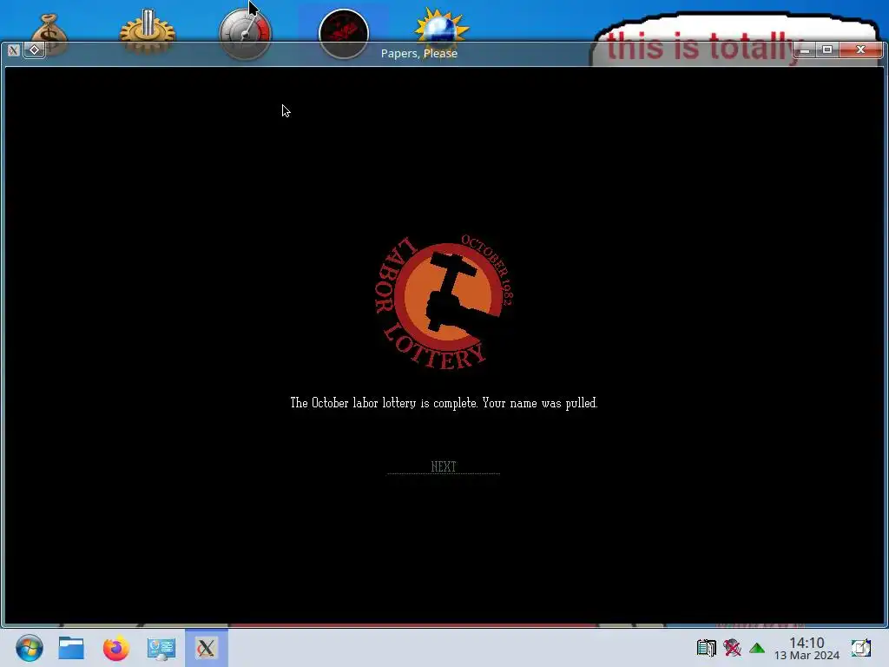Close the Papers, Please window
889x667 pixels.
[x=860, y=50]
